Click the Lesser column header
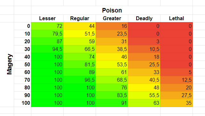This screenshot has height=116, width=205. coord(47,19)
